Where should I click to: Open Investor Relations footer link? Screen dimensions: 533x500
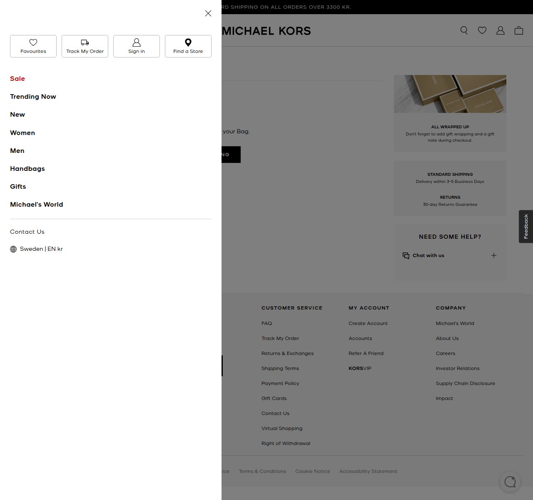[x=458, y=368]
